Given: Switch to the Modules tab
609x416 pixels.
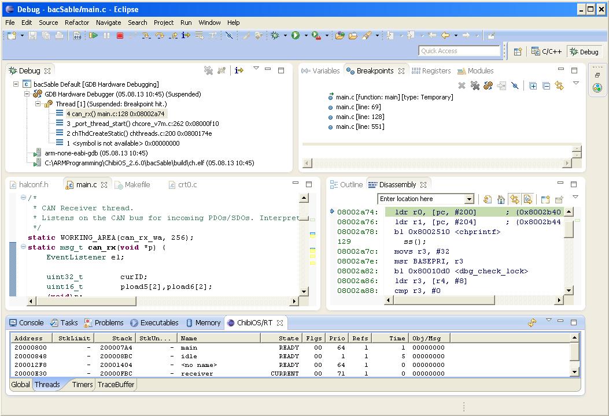Looking at the screenshot, I should tap(475, 70).
